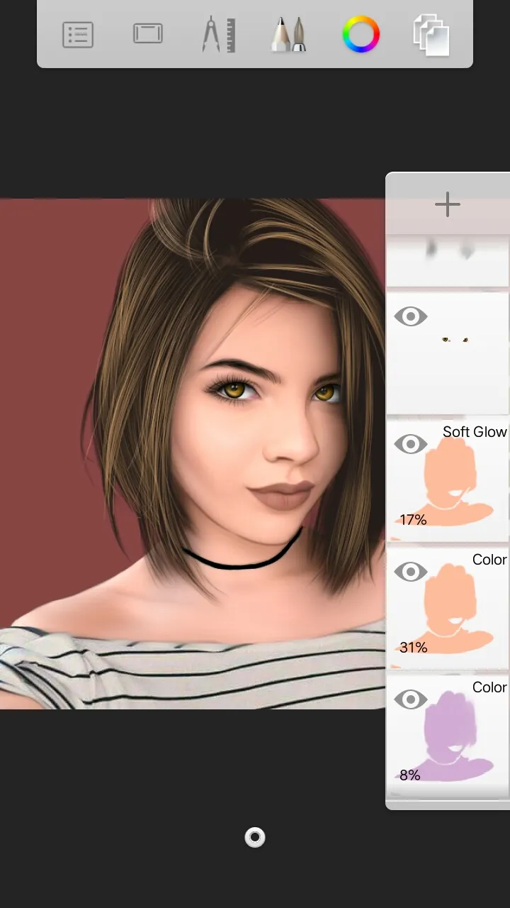The image size is (510, 908).
Task: Tap the 17% opacity value
Action: point(413,520)
